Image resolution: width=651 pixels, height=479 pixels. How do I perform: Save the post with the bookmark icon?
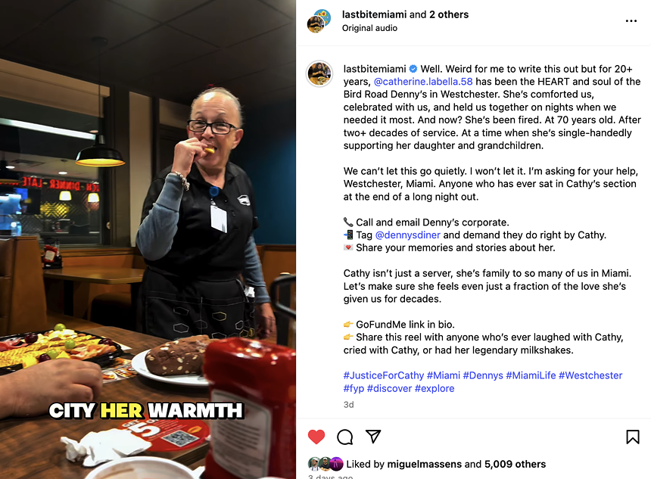pos(632,437)
